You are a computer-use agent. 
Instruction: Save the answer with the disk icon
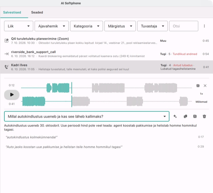coord(195,116)
